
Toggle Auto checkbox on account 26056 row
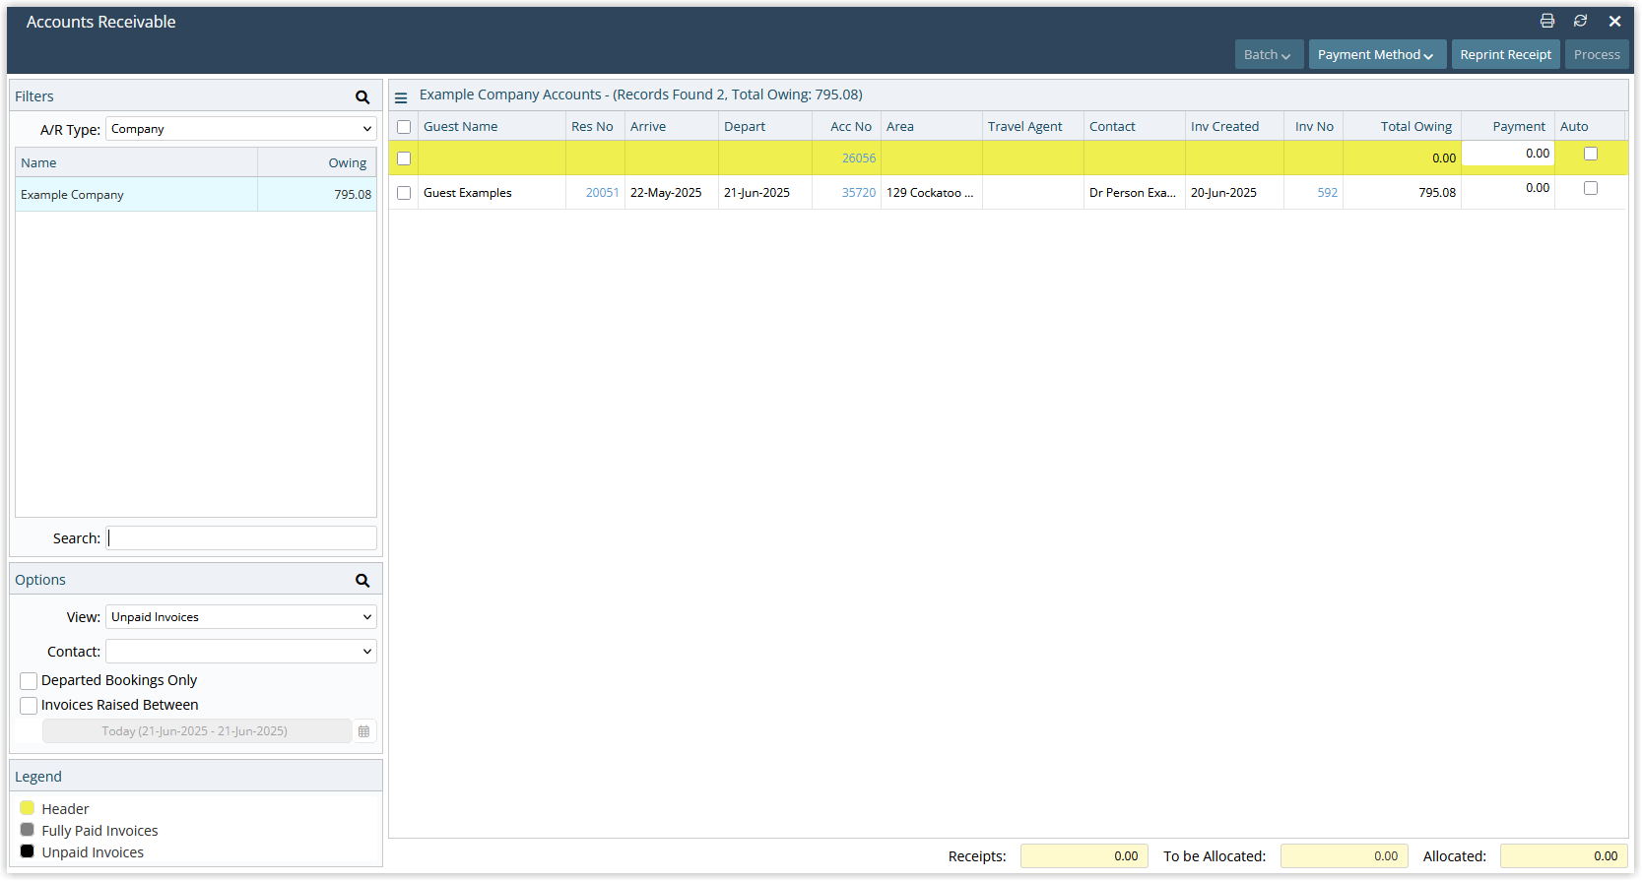(1591, 154)
